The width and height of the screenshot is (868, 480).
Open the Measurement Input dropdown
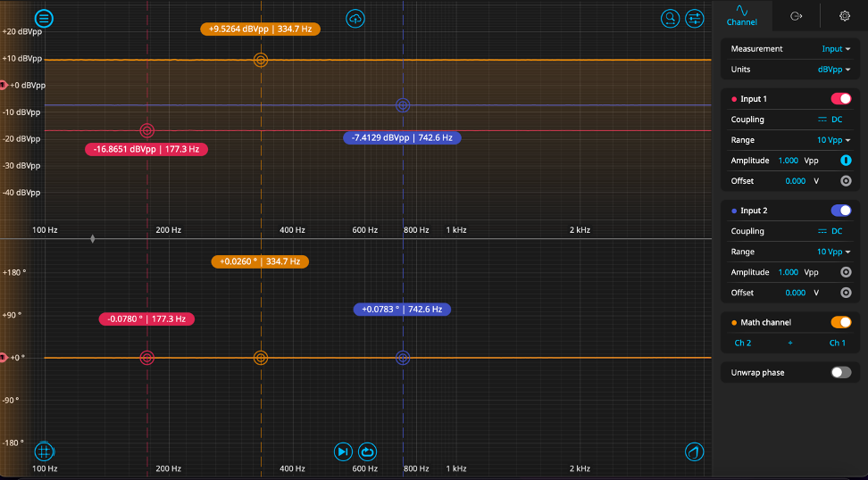click(836, 49)
